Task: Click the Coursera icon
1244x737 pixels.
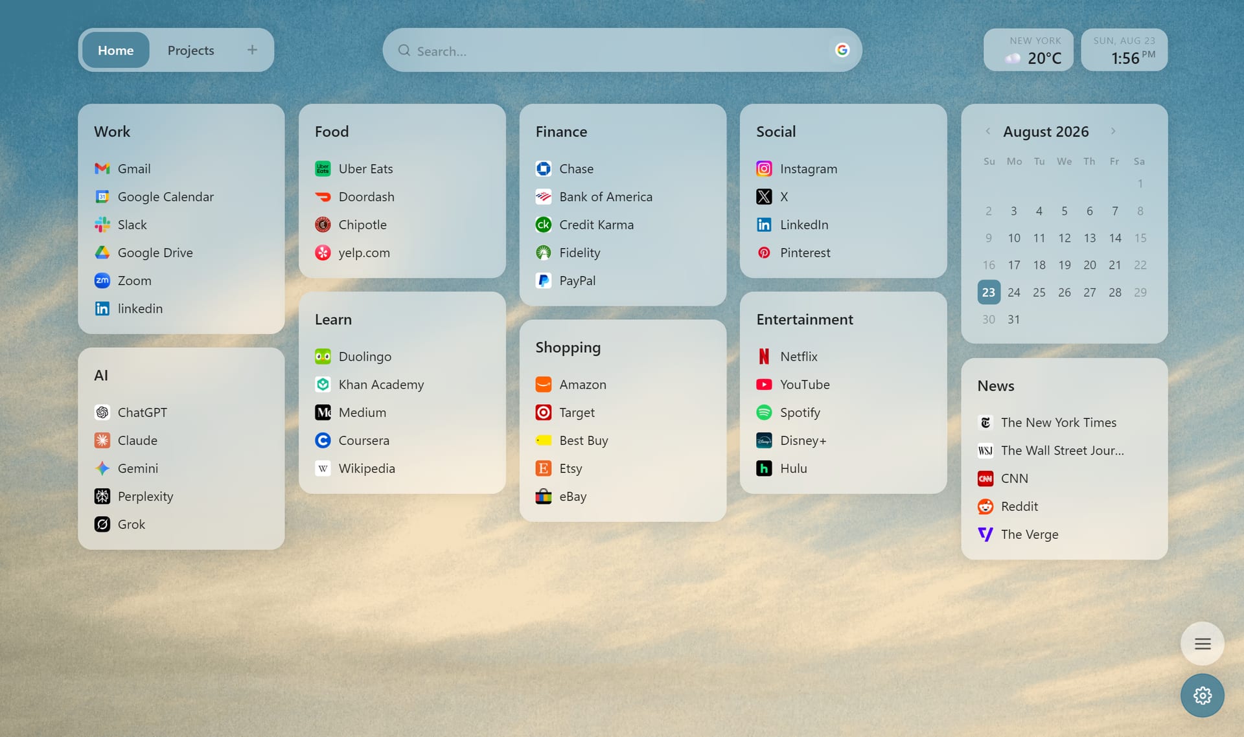Action: pos(323,440)
